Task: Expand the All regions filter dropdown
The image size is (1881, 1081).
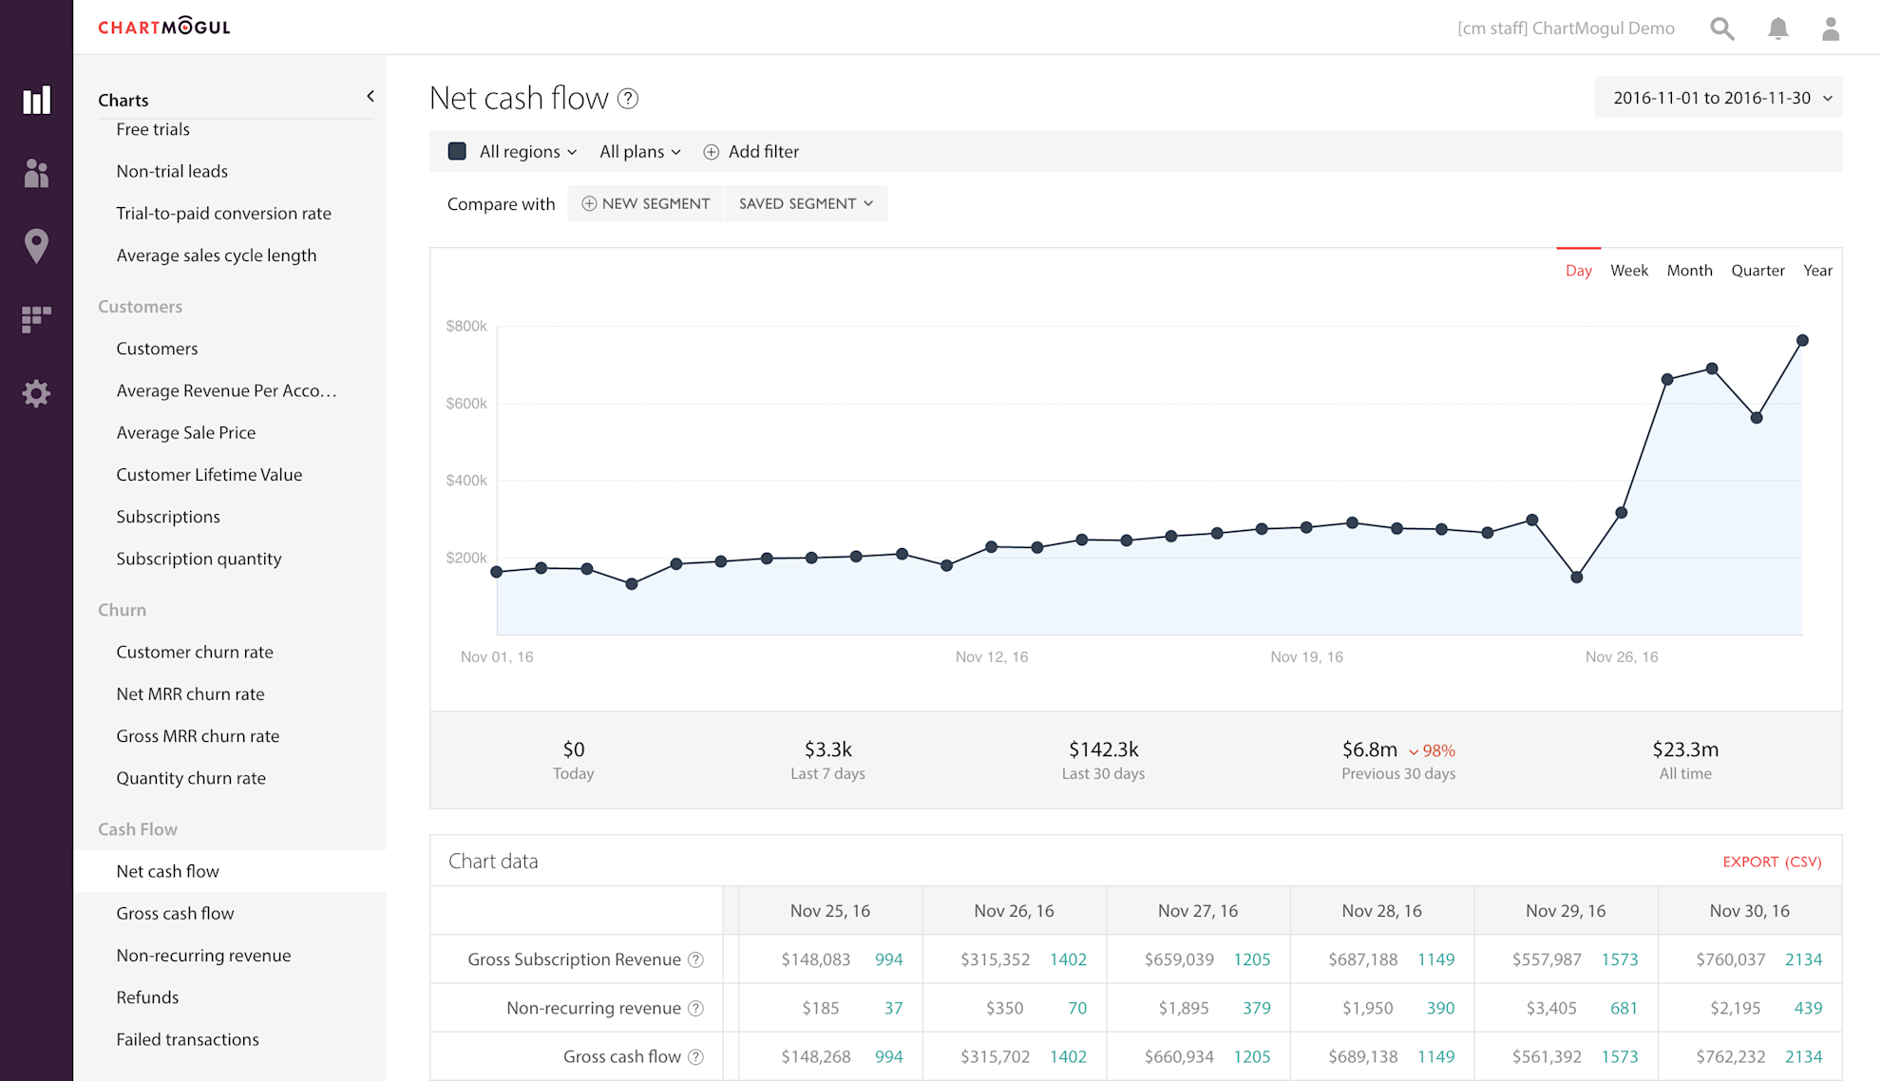Action: coord(528,152)
